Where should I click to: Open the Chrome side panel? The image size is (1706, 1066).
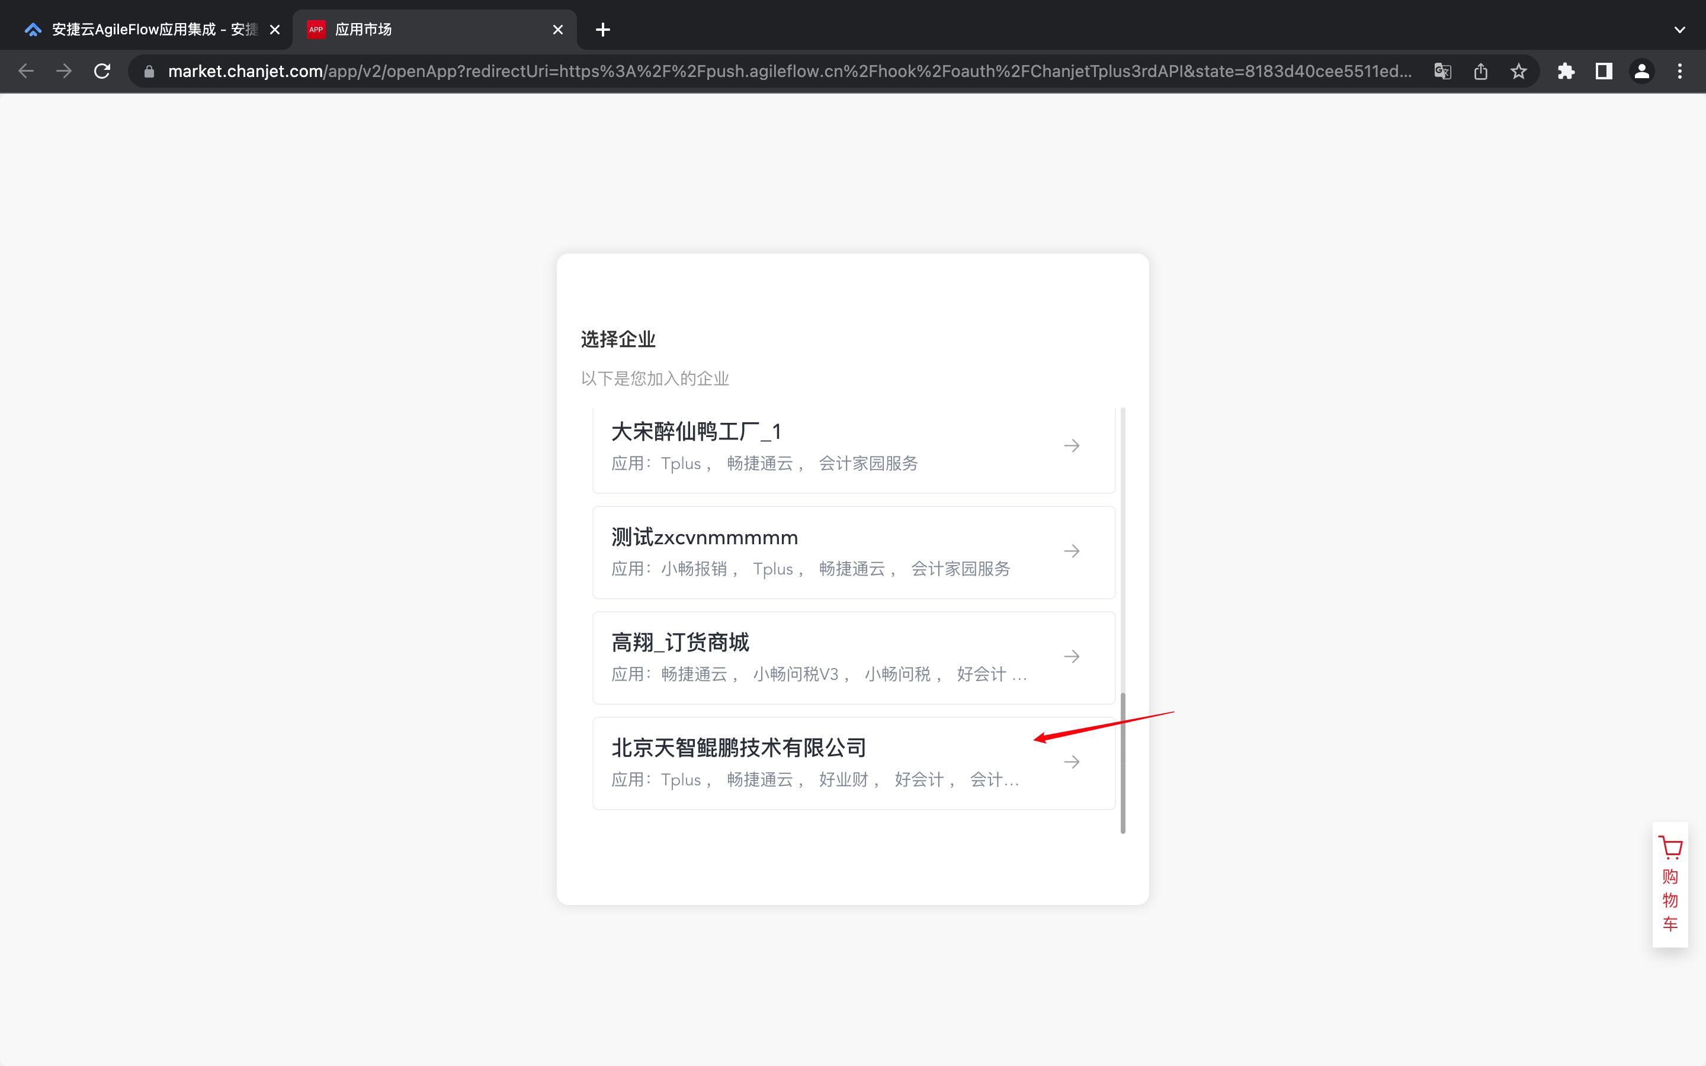click(1602, 70)
